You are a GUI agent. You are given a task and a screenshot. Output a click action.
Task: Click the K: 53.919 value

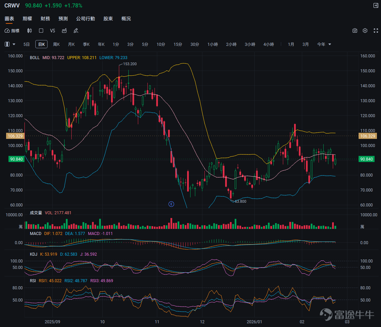[49, 254]
